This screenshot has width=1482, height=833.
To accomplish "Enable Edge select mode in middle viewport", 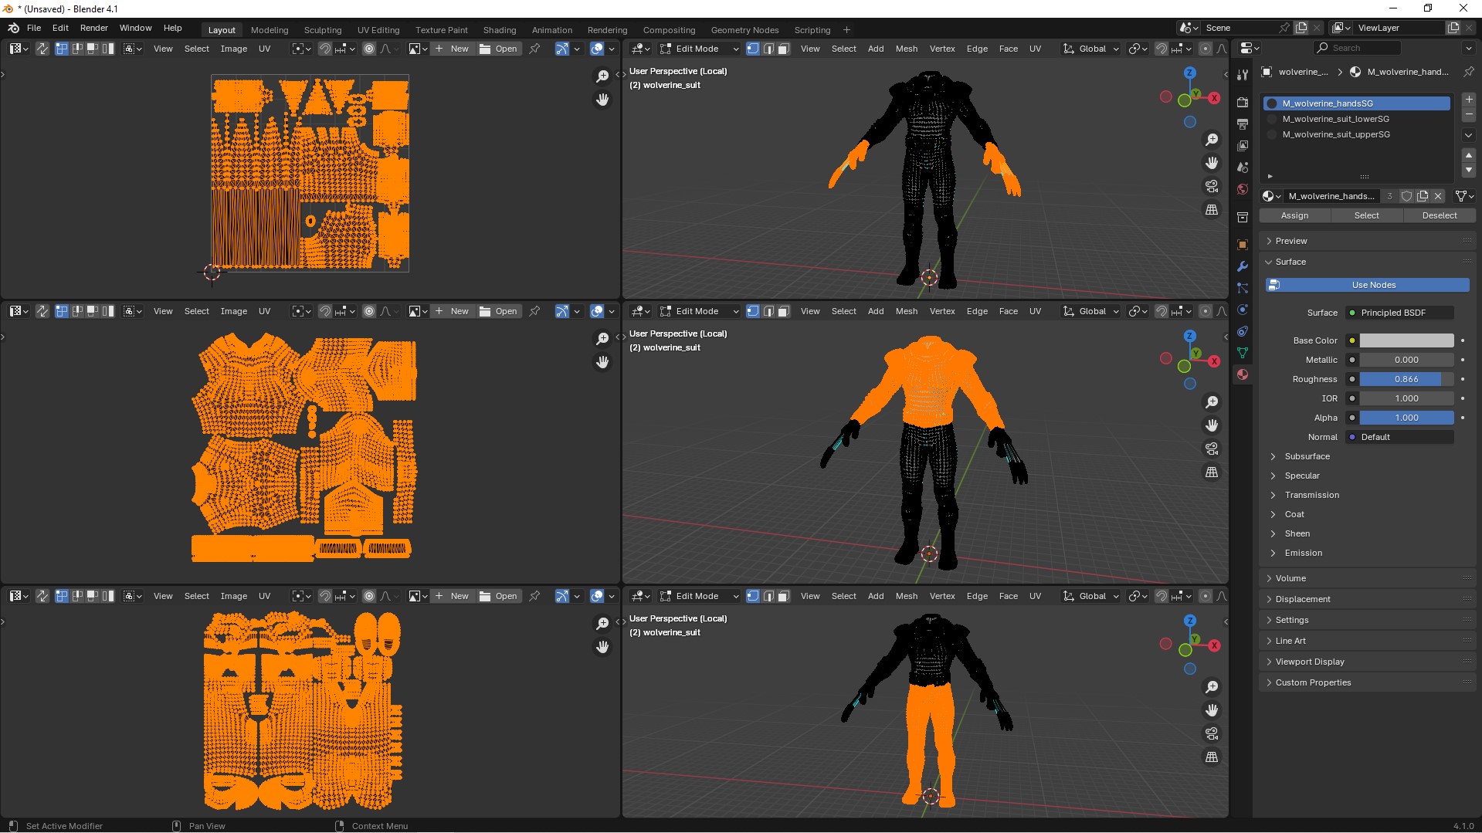I will (768, 311).
